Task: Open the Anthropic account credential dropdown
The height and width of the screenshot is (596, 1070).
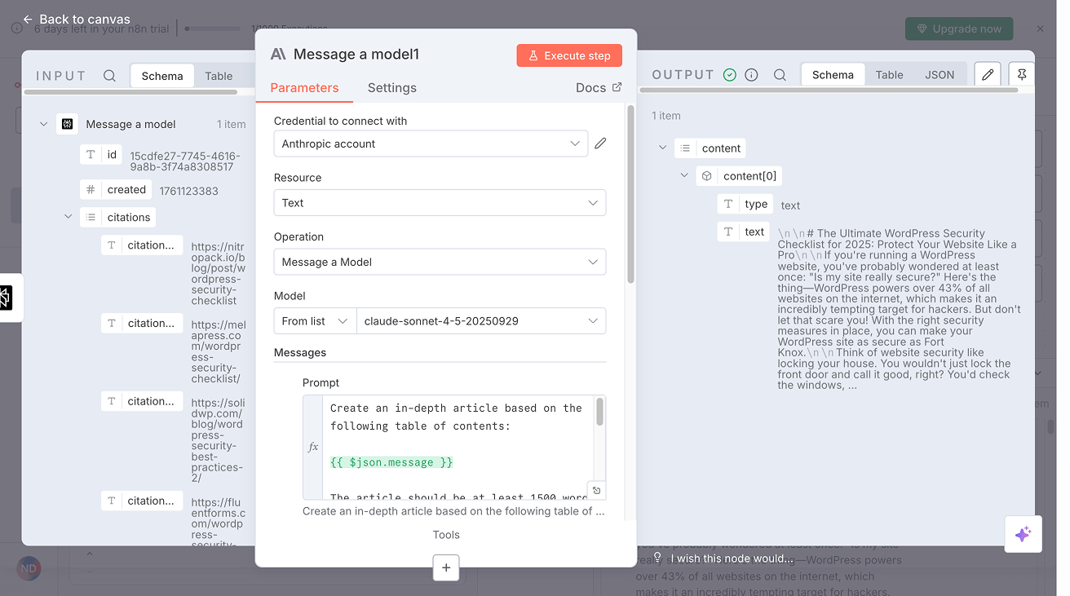Action: [x=431, y=143]
